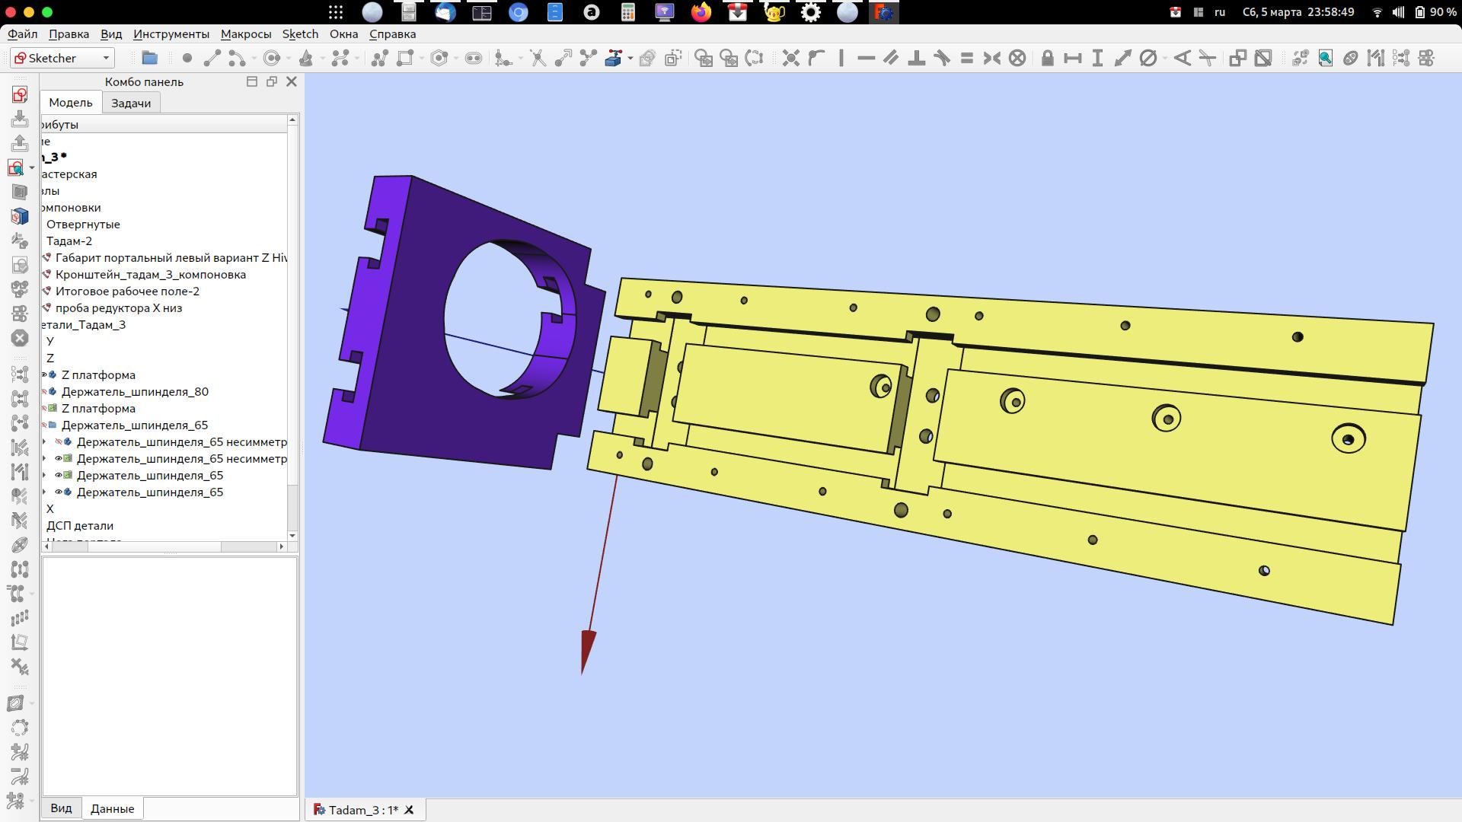The width and height of the screenshot is (1462, 822).
Task: Select Итоговое рабочее поле-2 tree item
Action: coord(127,292)
